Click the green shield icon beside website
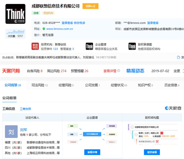 point(44,29)
